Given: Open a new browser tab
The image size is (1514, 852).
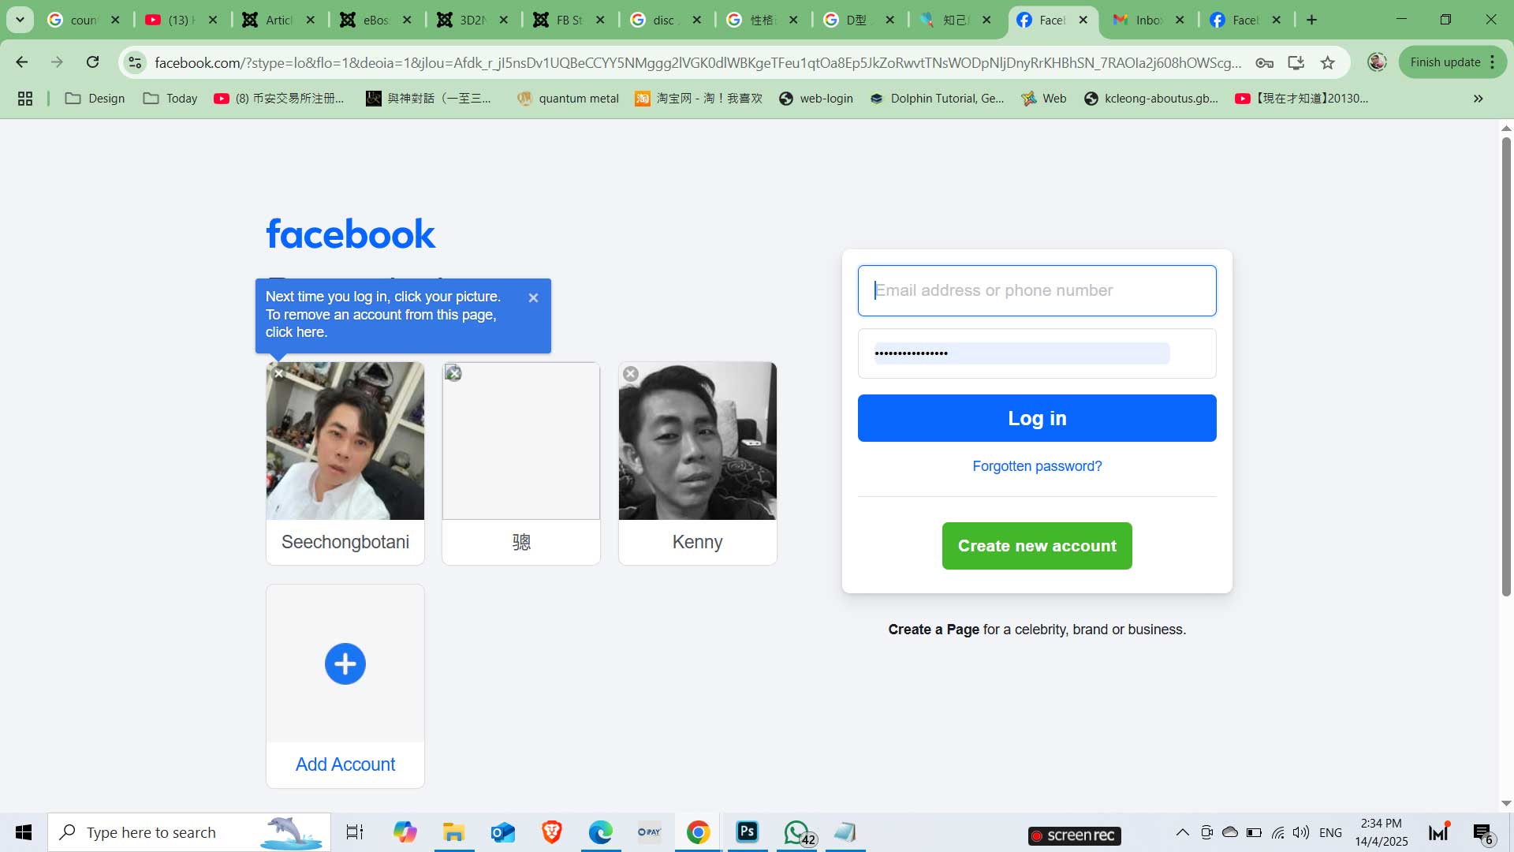Looking at the screenshot, I should [1311, 20].
